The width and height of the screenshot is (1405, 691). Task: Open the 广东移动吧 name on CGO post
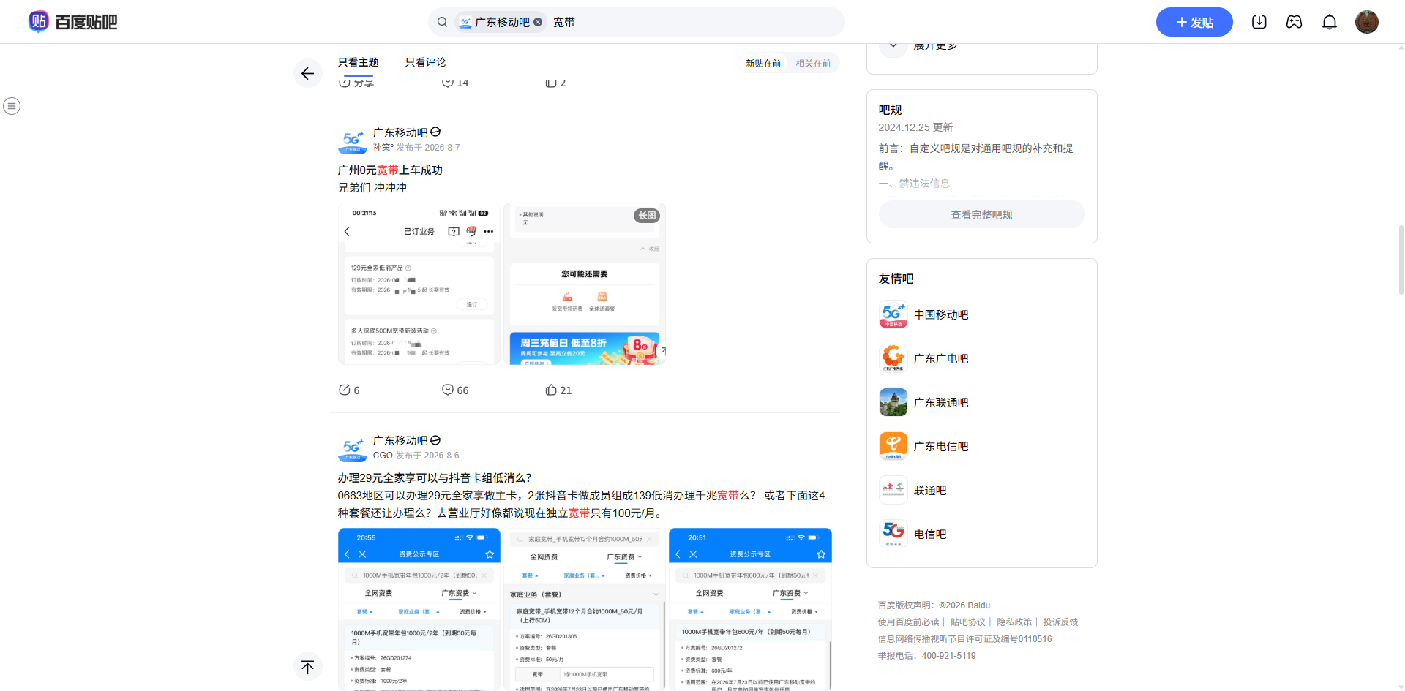coord(400,440)
